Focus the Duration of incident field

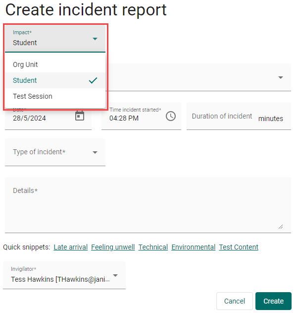tap(222, 117)
